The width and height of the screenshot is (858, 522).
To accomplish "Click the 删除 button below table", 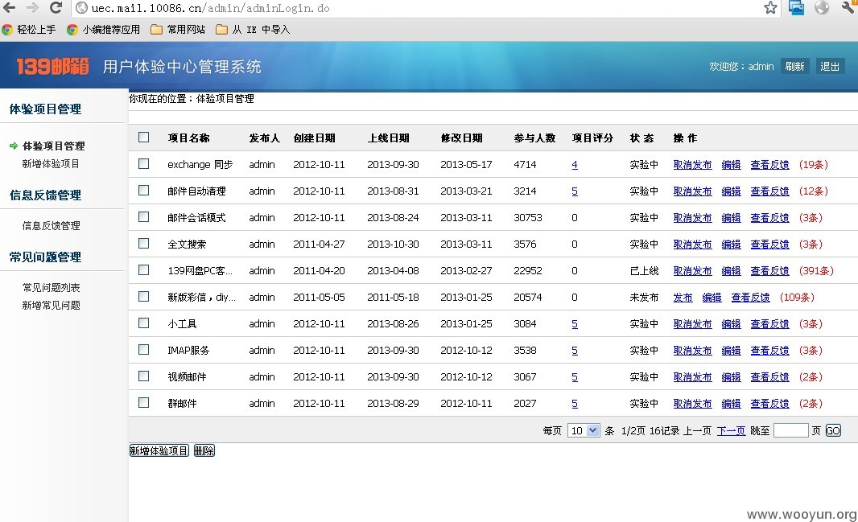I will tap(204, 451).
